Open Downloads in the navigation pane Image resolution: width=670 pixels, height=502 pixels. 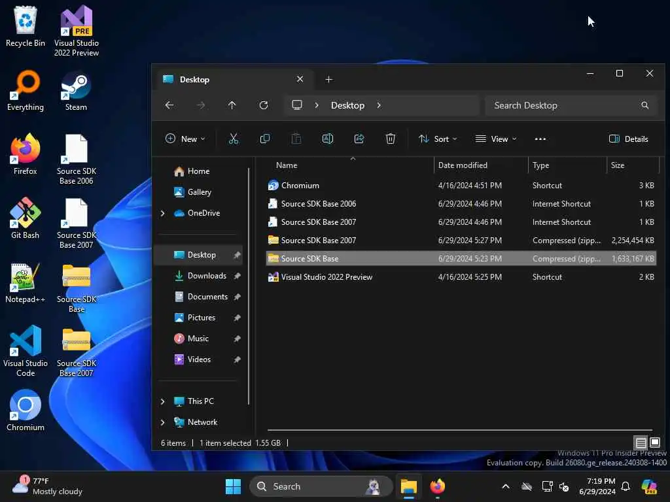[207, 276]
